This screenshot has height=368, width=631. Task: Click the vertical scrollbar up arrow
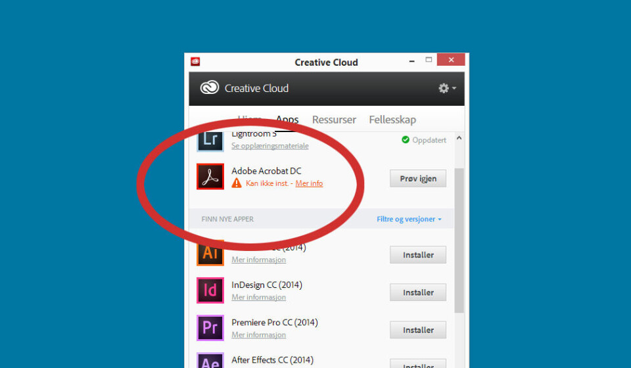point(459,139)
